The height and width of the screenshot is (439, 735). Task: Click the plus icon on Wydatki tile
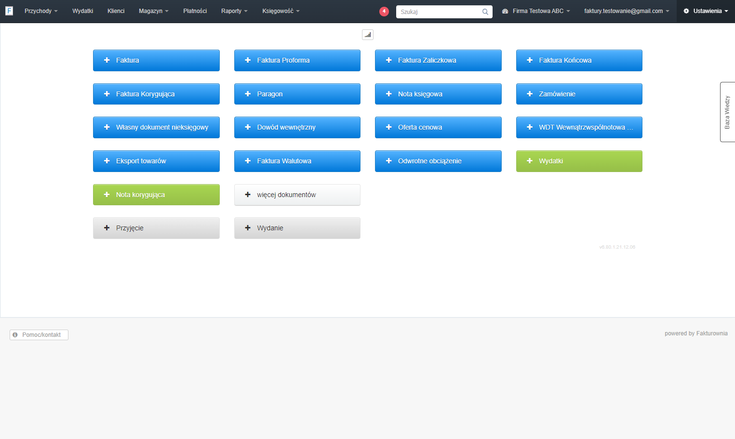(x=530, y=161)
